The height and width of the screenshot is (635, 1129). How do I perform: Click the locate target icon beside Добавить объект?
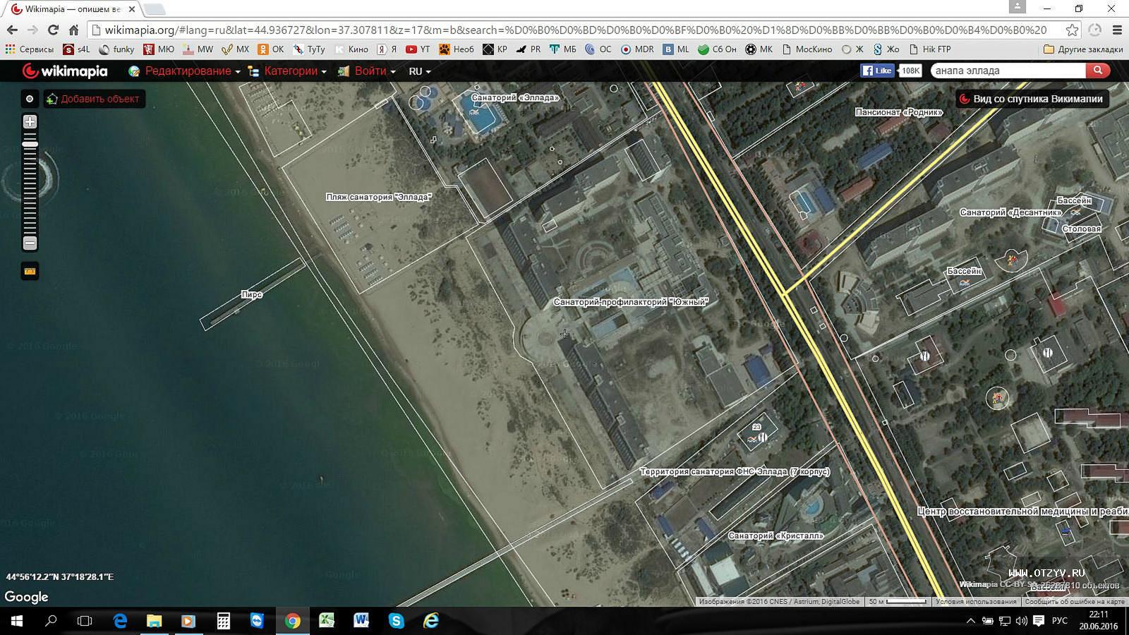pos(30,99)
